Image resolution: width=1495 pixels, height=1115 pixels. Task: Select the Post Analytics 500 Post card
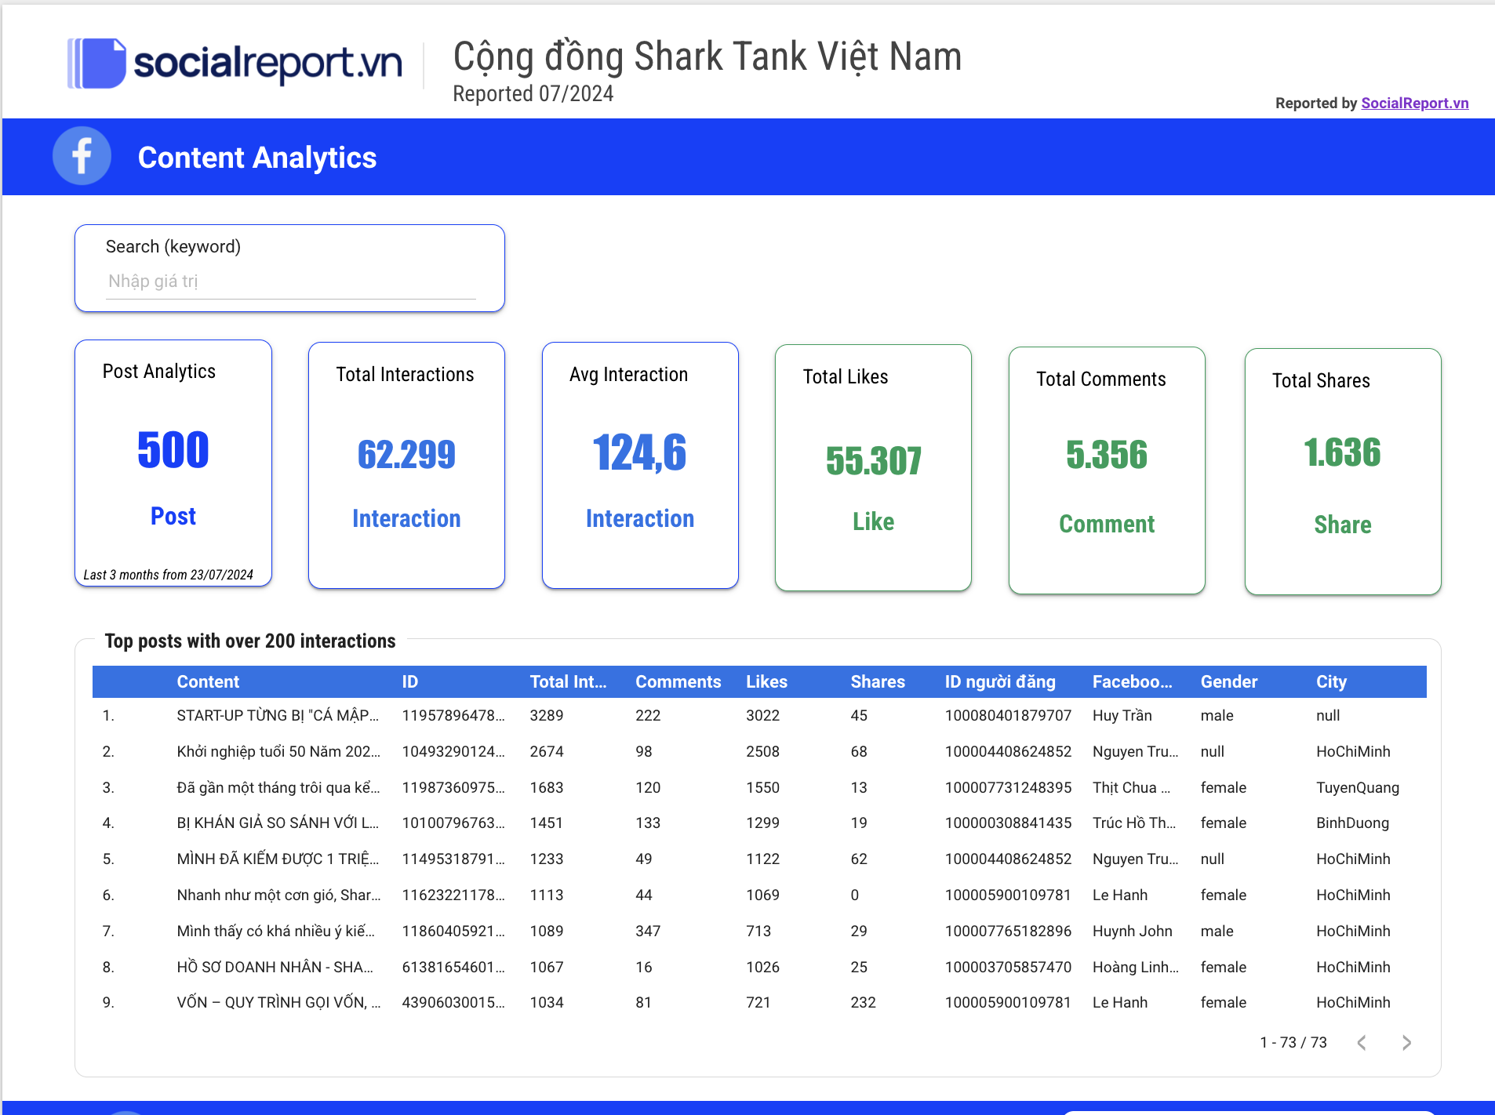[173, 463]
